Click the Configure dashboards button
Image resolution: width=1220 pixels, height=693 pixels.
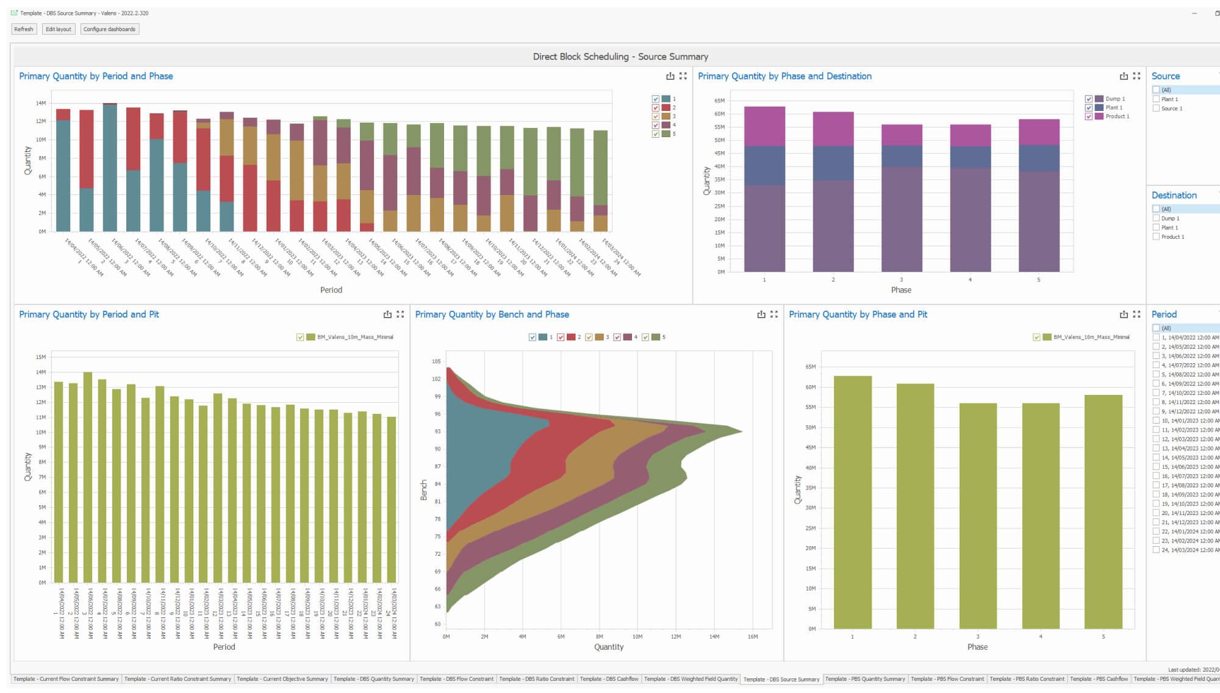109,29
